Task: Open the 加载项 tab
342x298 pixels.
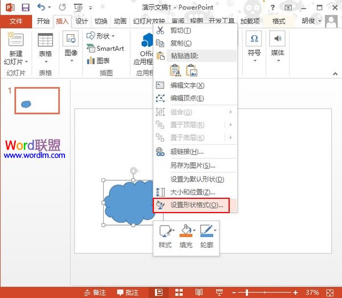Action: click(250, 21)
